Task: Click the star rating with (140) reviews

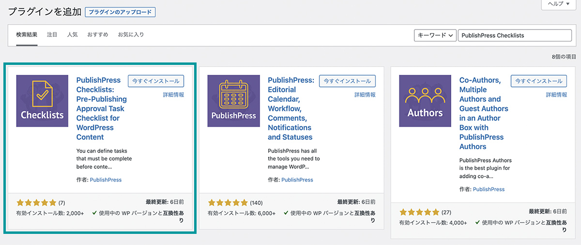Action: (x=228, y=202)
